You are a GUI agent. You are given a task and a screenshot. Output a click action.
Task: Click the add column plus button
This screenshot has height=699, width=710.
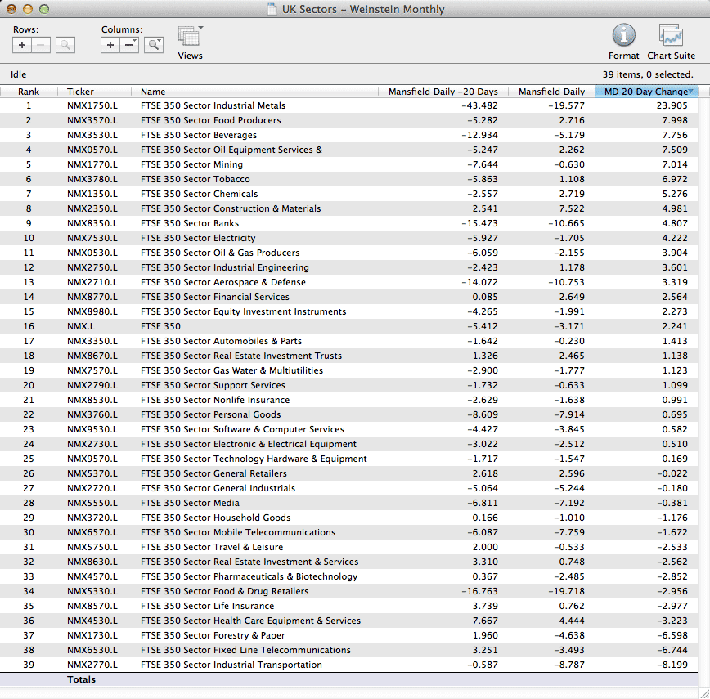(110, 45)
